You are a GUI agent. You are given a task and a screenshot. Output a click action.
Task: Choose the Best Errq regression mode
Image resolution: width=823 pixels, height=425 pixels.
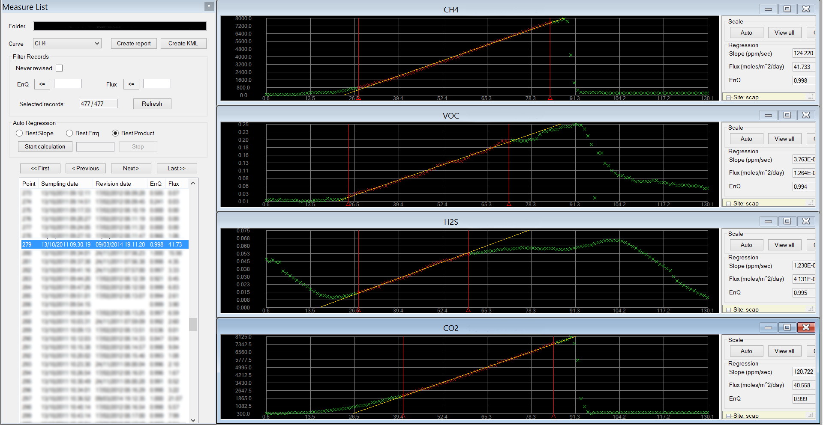pos(69,133)
